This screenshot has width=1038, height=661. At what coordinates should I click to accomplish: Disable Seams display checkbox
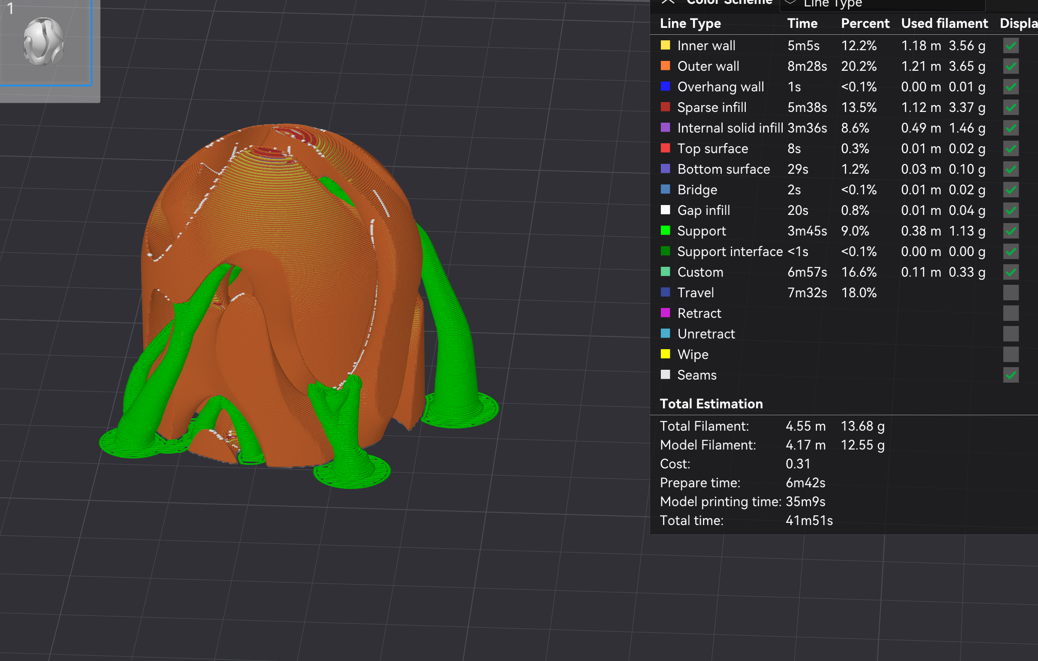1011,375
